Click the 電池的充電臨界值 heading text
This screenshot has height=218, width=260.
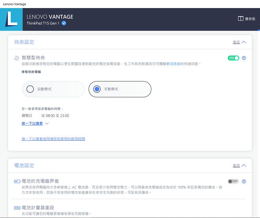(x=40, y=181)
